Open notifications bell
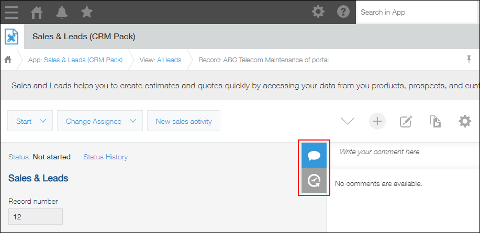 pos(62,11)
